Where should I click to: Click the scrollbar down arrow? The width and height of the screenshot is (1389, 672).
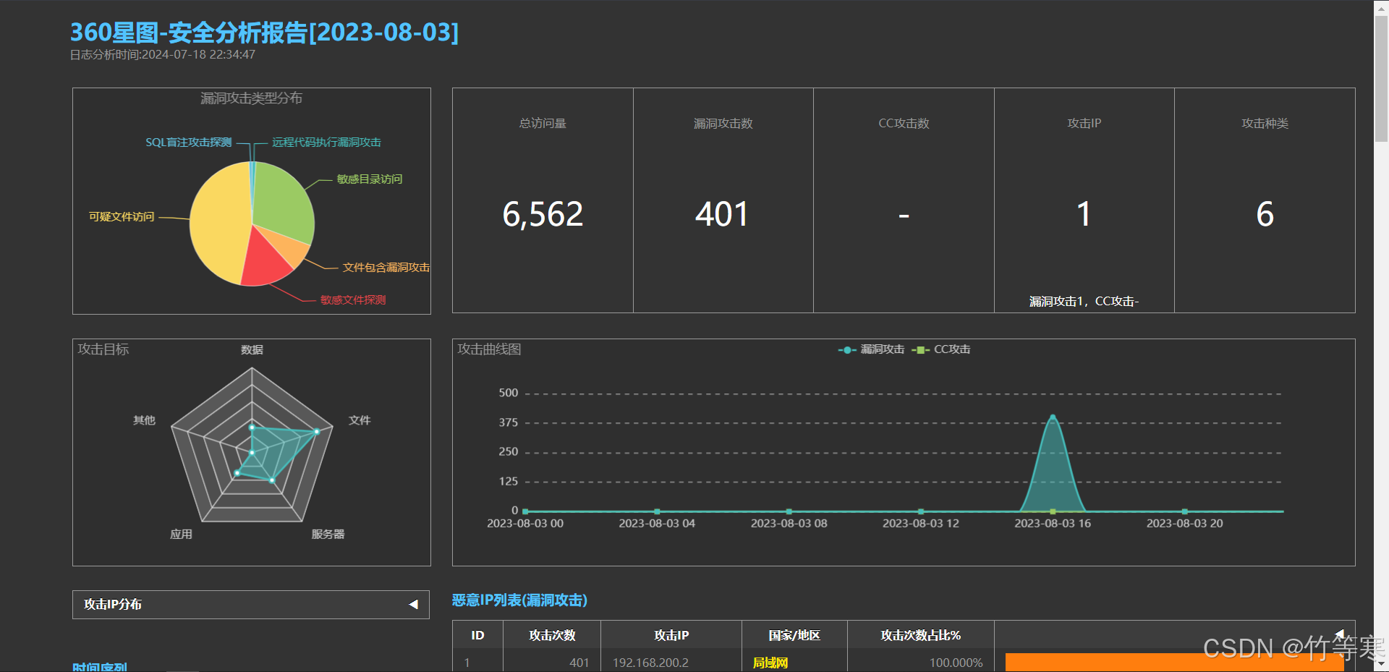pyautogui.click(x=1381, y=665)
